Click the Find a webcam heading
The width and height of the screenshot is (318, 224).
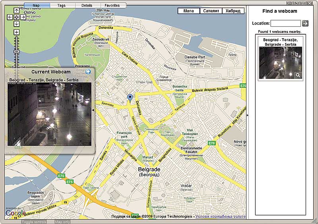tap(280, 11)
